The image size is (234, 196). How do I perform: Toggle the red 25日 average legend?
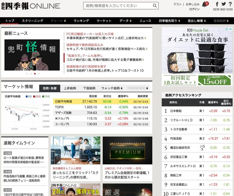(x=37, y=96)
